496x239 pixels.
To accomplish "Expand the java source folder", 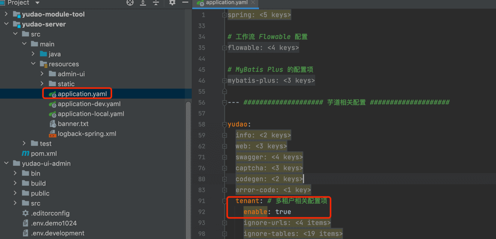I will (x=33, y=54).
